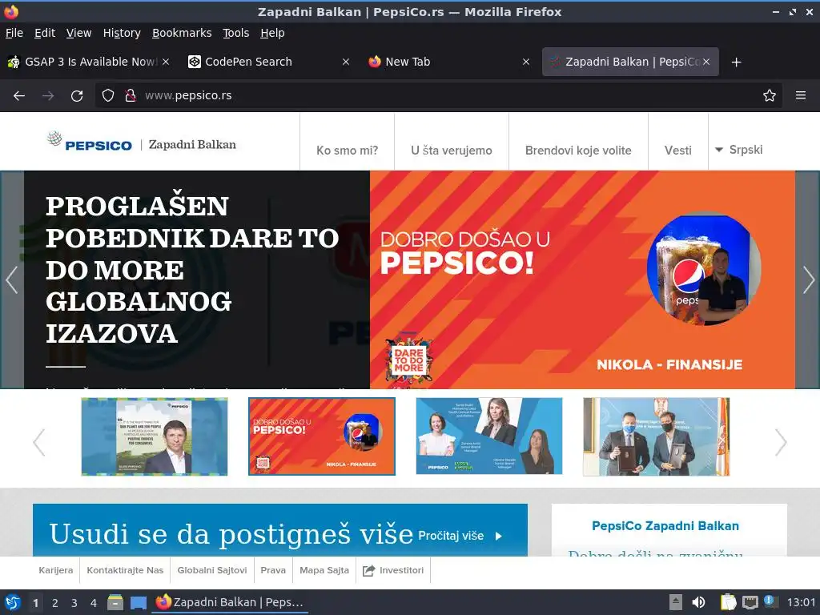Open a new tab with the plus button
Viewport: 820px width, 615px height.
(736, 62)
